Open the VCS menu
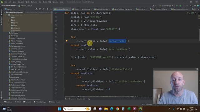Viewport: 200px width, 112px height. [50, 2]
